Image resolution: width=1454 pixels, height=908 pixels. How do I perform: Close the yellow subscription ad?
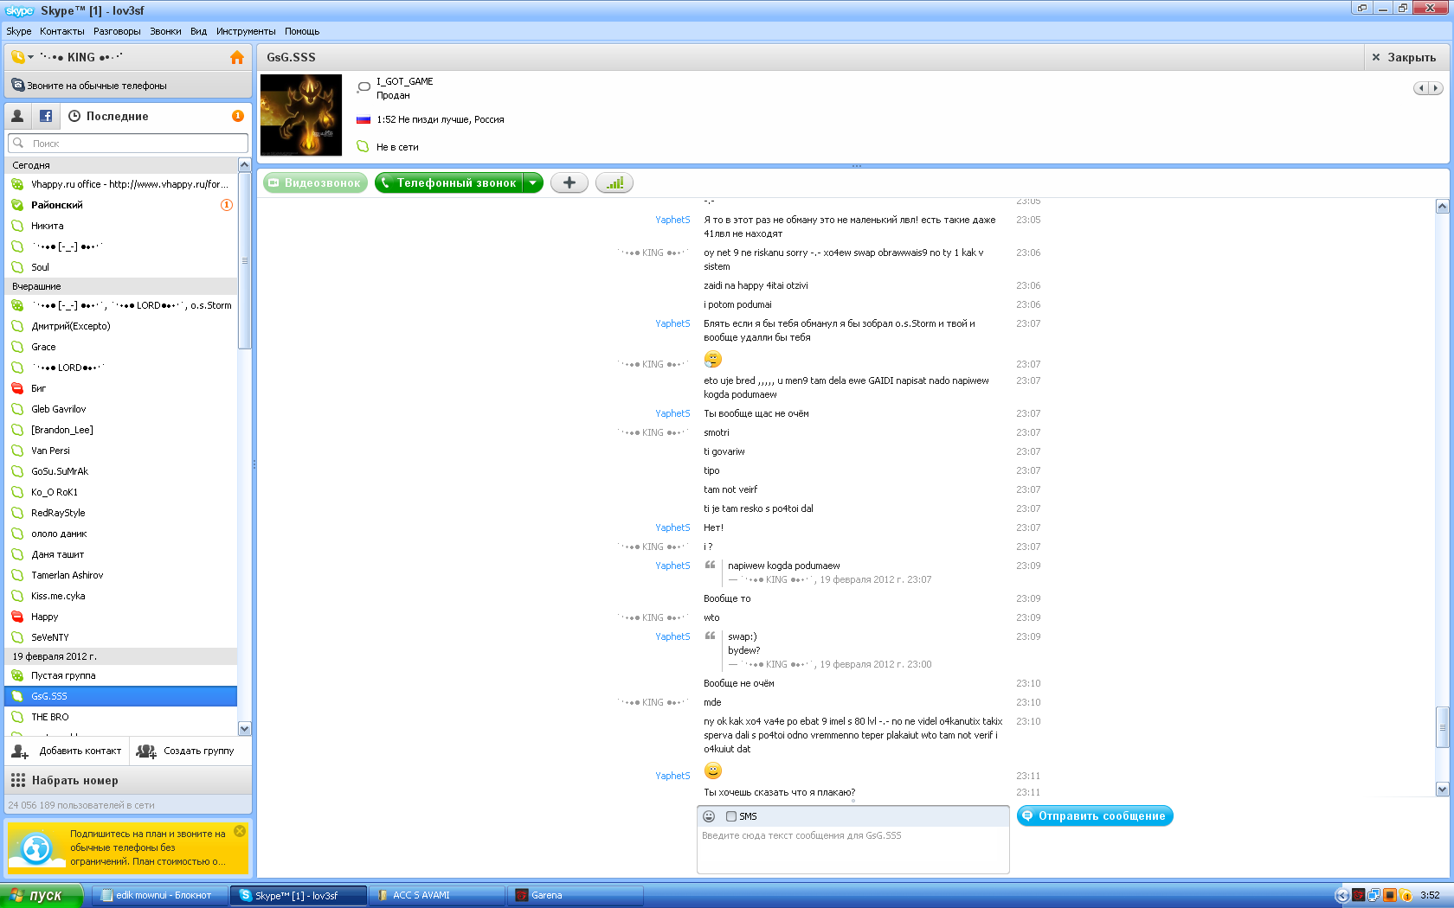point(240,831)
